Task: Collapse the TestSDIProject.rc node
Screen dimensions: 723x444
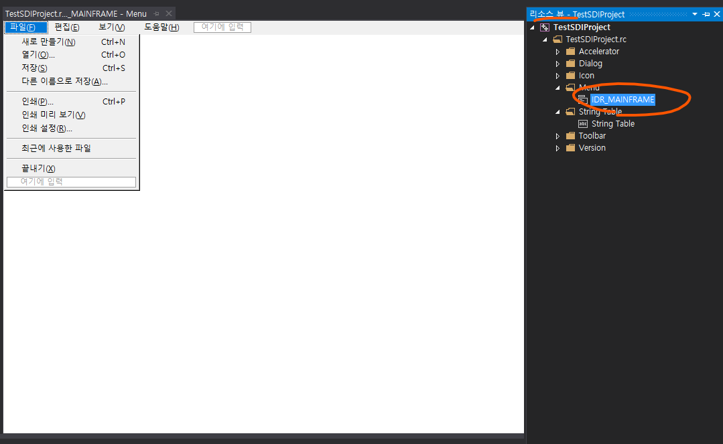Action: (545, 40)
